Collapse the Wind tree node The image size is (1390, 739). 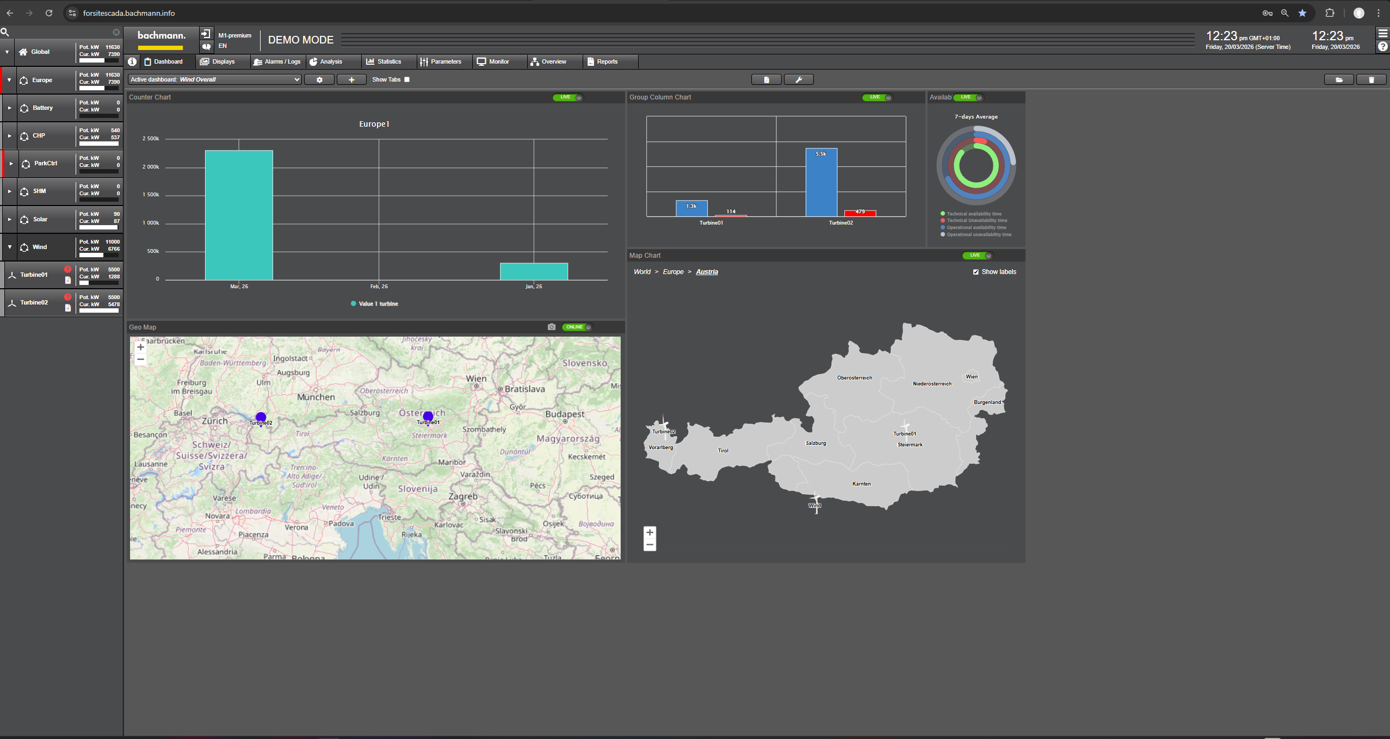(x=9, y=247)
